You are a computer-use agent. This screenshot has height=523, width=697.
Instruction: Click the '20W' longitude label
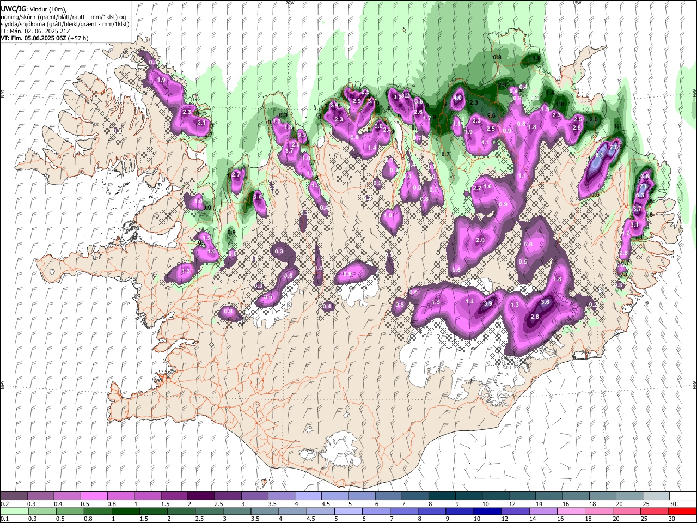coord(290,3)
